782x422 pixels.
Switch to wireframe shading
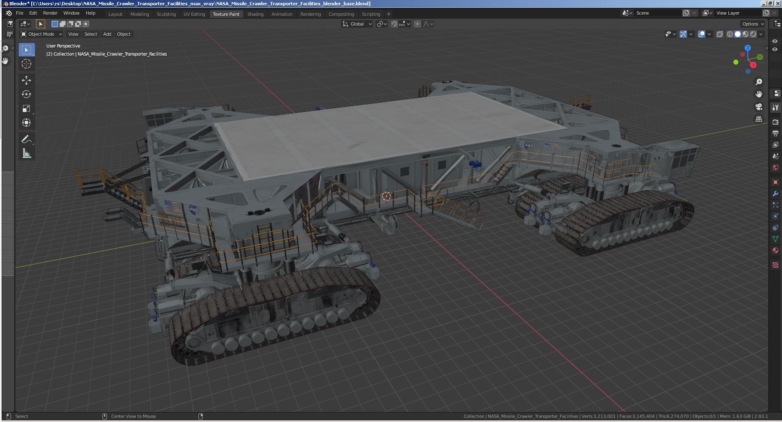730,34
